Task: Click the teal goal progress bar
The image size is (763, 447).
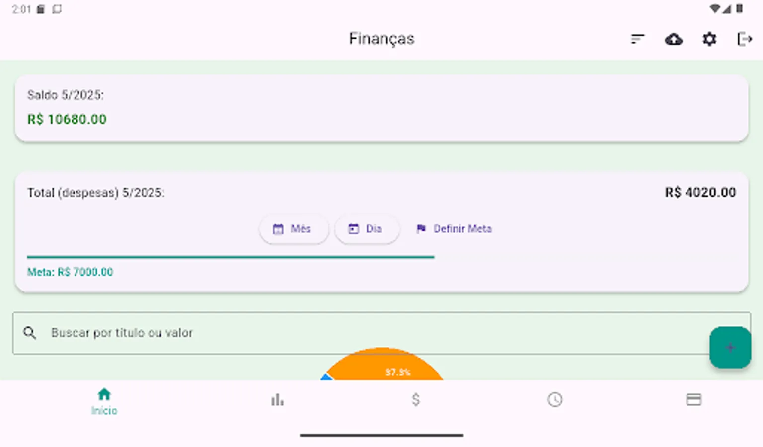Action: click(x=230, y=257)
